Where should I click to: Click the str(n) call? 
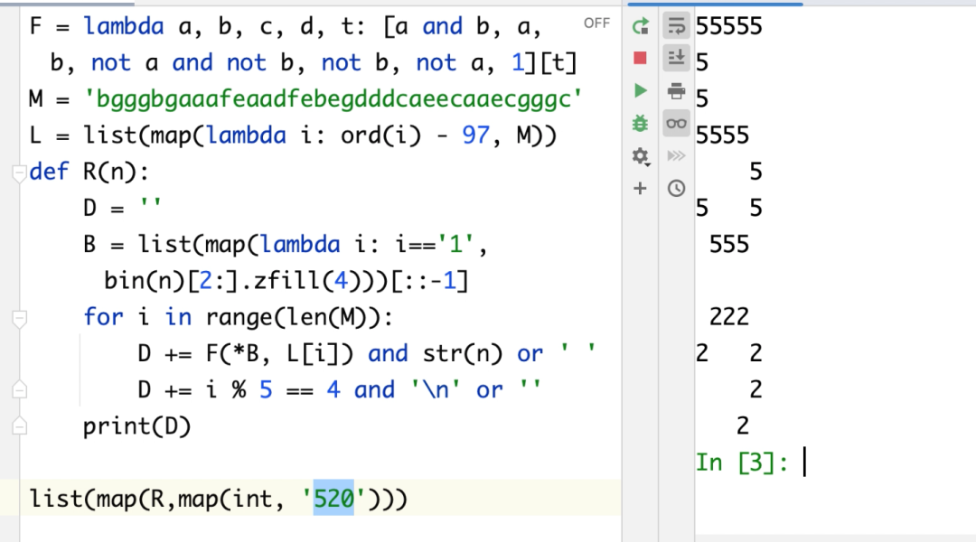pos(462,353)
